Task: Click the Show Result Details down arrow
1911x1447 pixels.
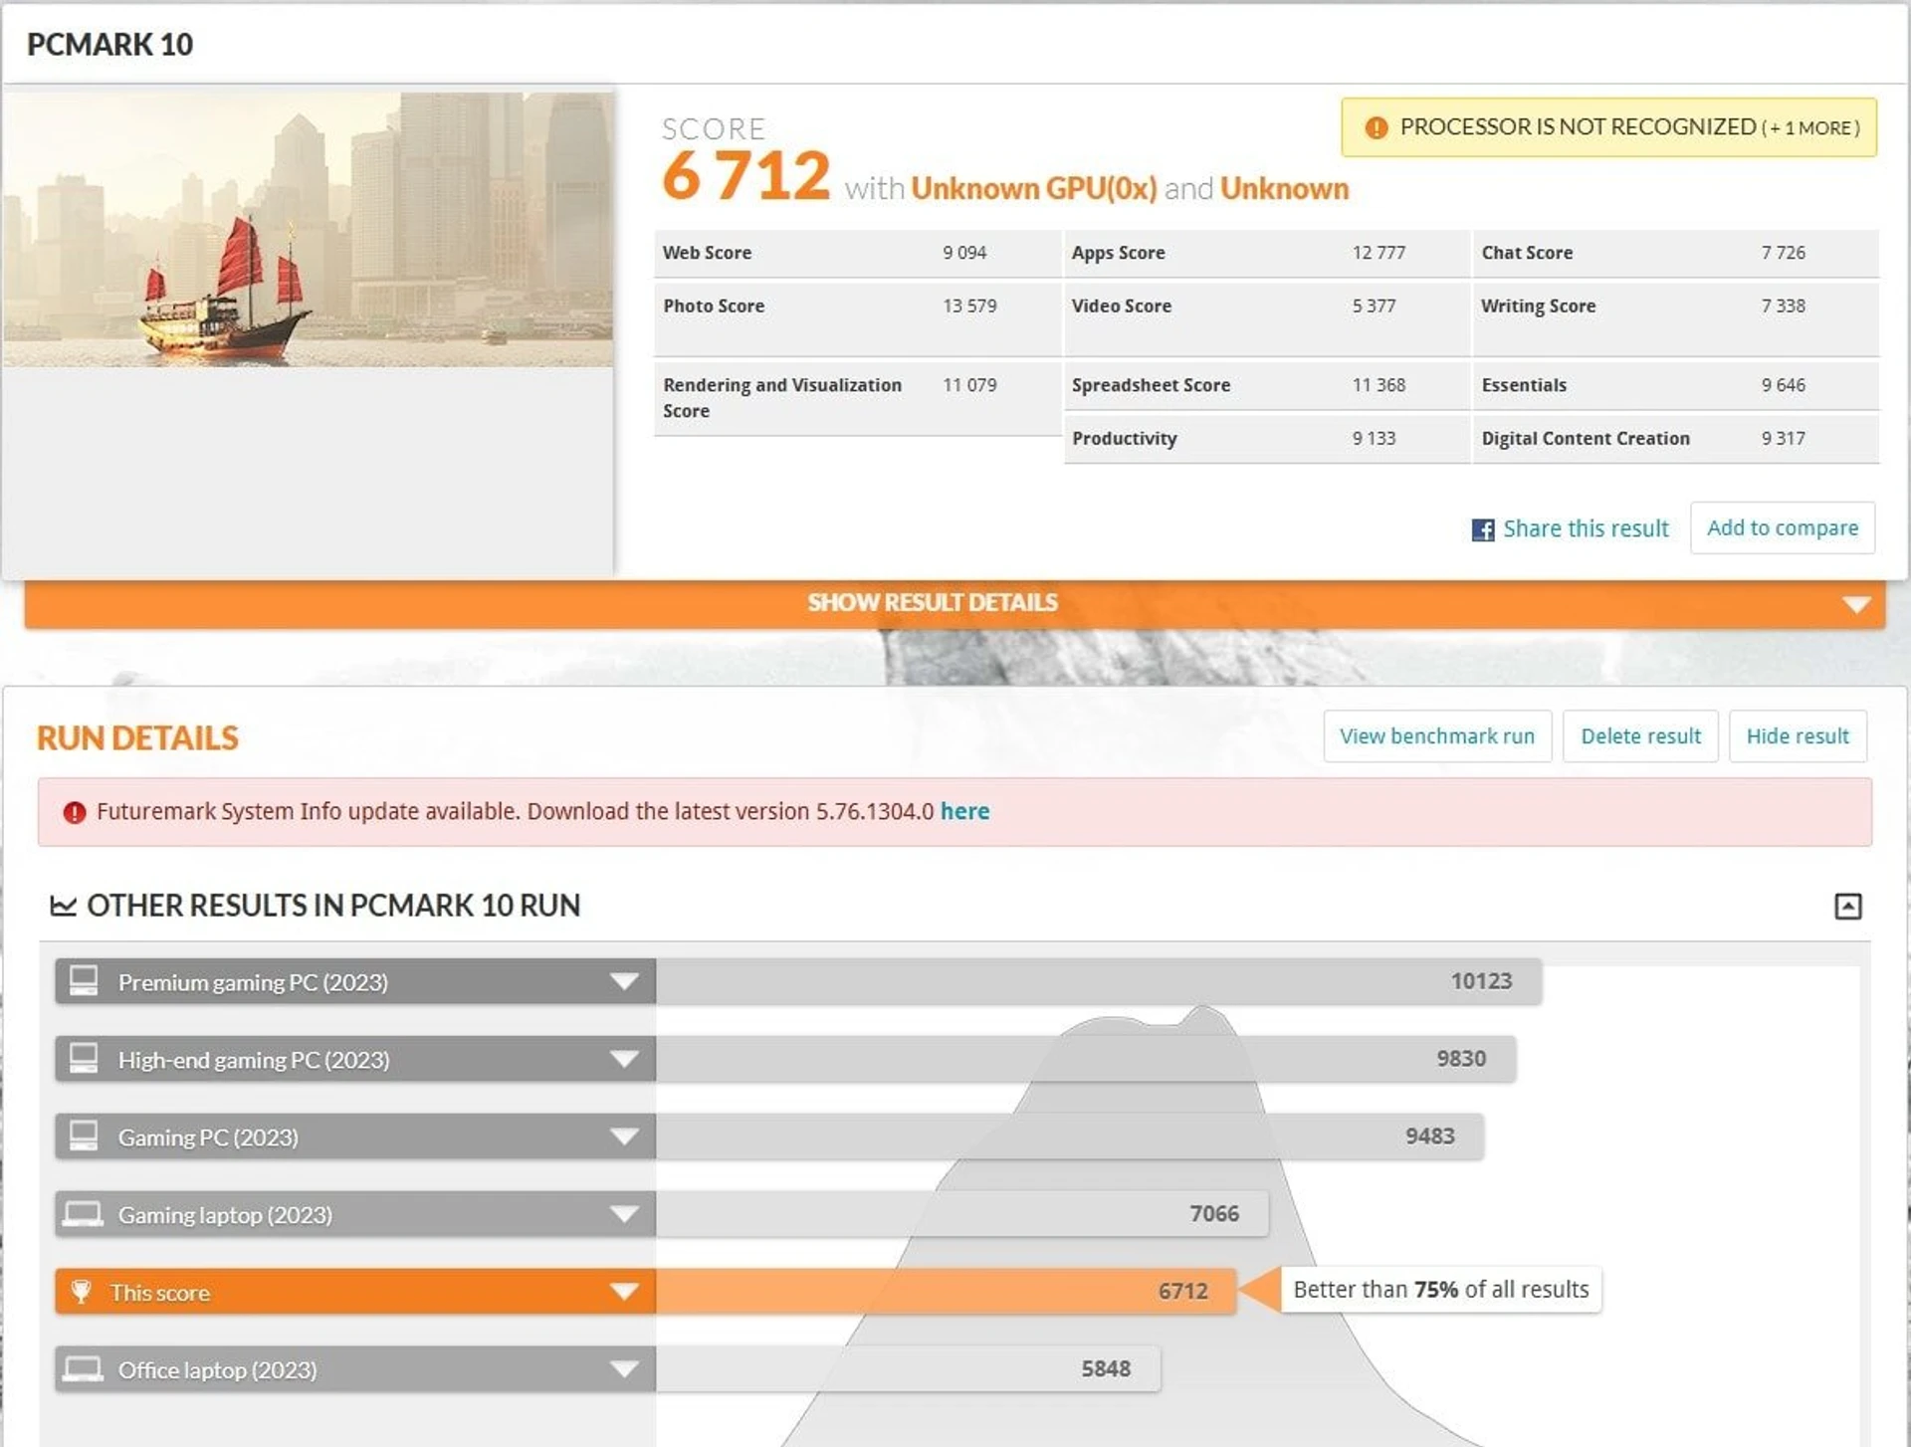Action: (x=1856, y=604)
